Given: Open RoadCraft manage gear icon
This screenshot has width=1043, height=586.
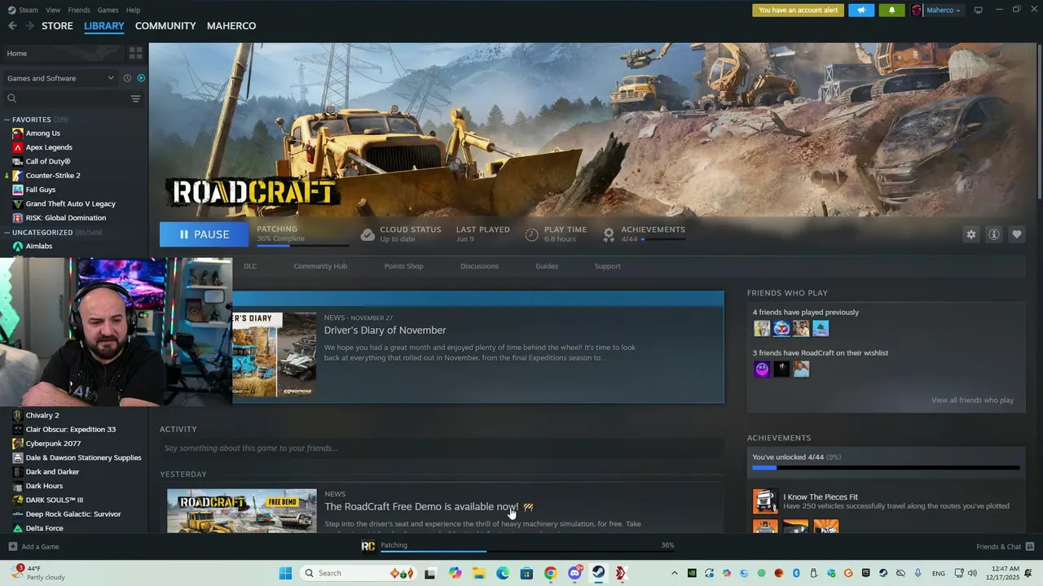Looking at the screenshot, I should tap(970, 234).
